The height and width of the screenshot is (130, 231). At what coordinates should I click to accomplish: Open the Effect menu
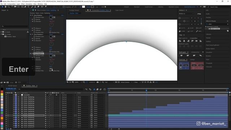click(x=23, y=4)
